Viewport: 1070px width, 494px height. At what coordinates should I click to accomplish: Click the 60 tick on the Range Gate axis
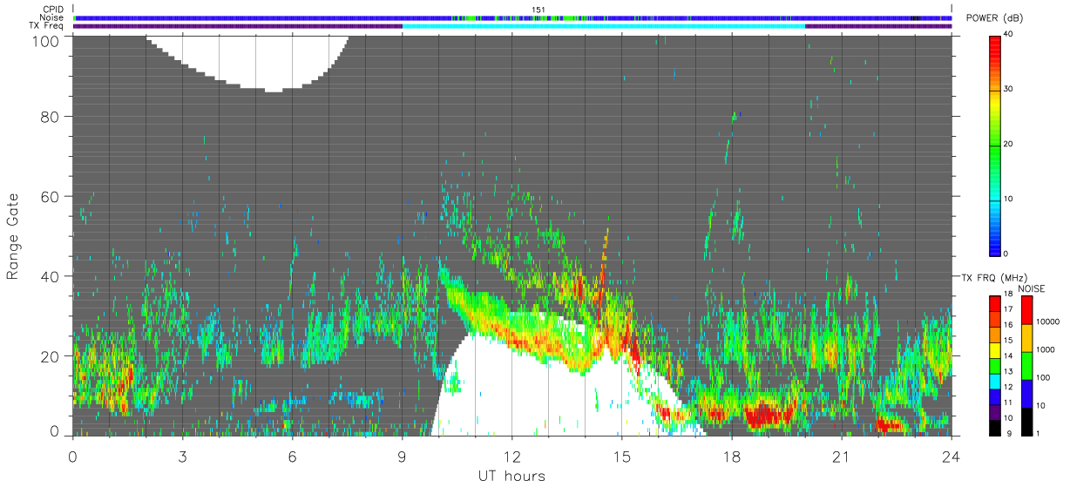coord(48,196)
